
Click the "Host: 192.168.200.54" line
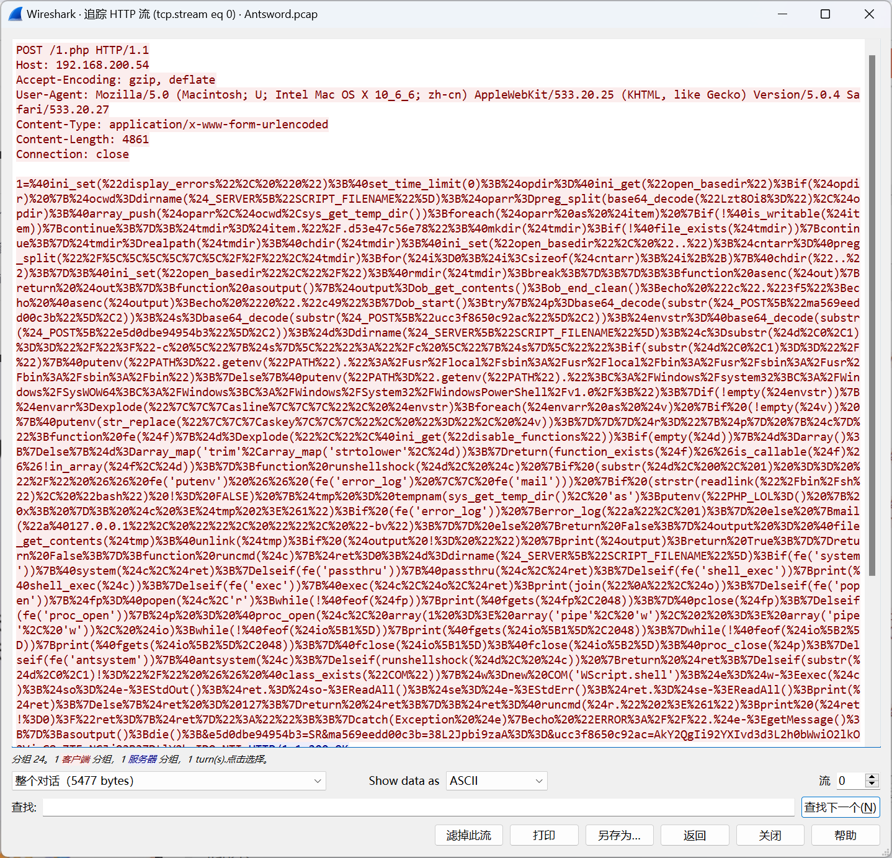pyautogui.click(x=83, y=65)
